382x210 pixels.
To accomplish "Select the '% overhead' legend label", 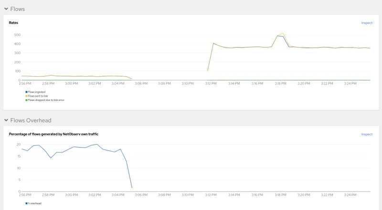I will (34, 203).
